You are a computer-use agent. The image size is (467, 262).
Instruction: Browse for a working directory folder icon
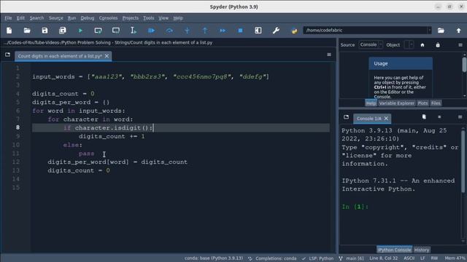441,31
